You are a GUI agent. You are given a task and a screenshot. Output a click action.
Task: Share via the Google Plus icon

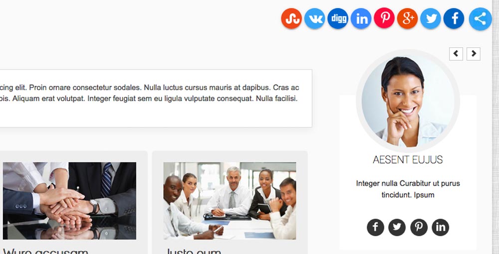tap(407, 18)
